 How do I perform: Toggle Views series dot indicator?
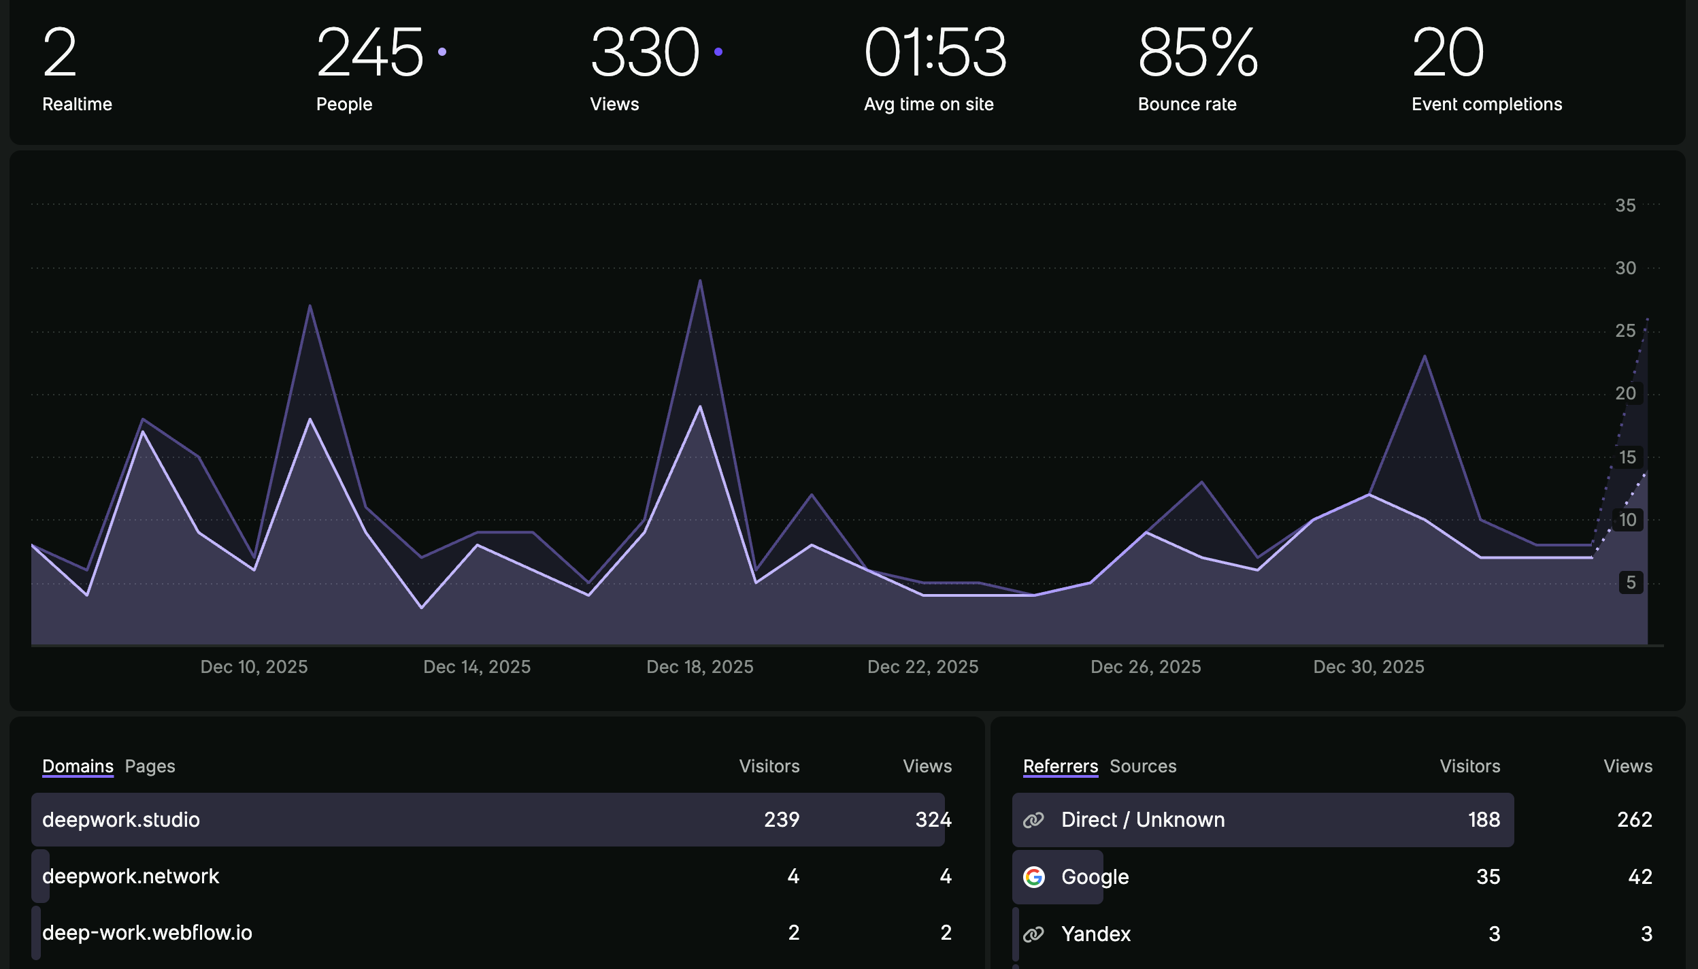point(718,52)
